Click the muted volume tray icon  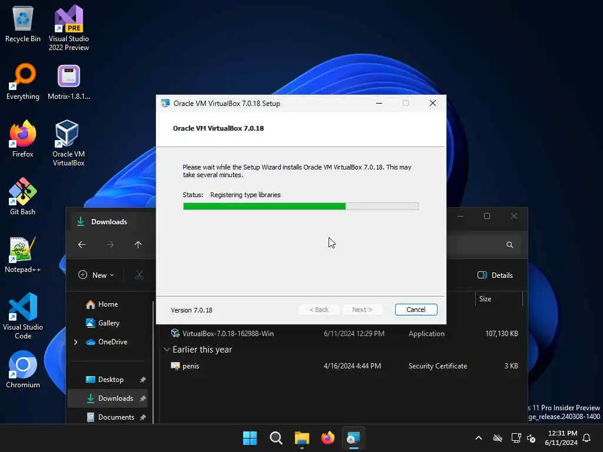pyautogui.click(x=531, y=438)
